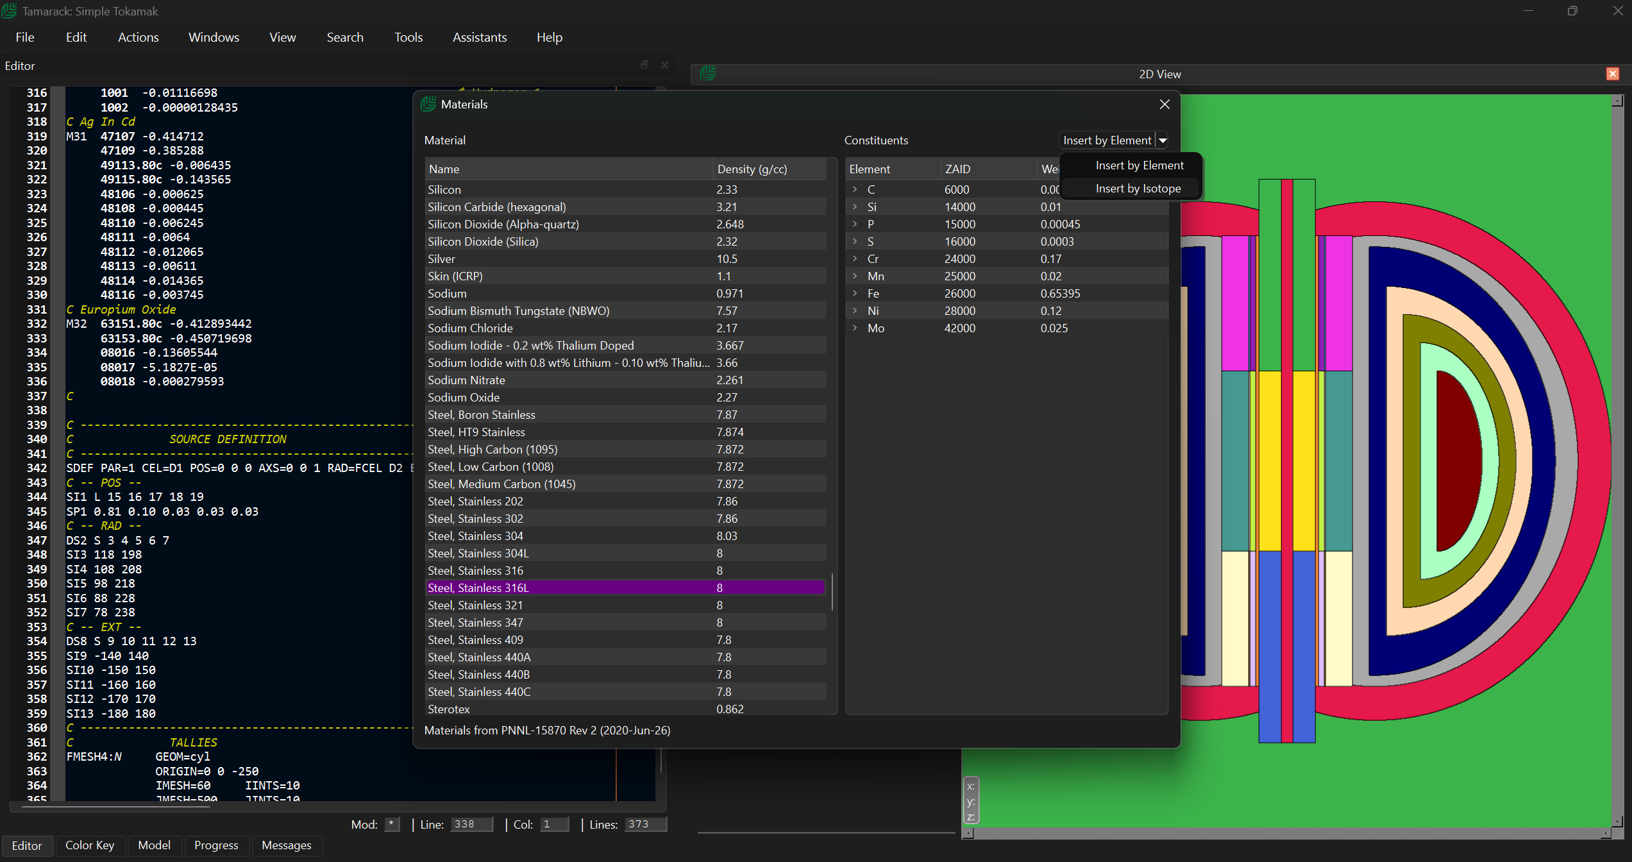This screenshot has height=862, width=1632.
Task: Expand the Mo element row
Action: tap(855, 328)
